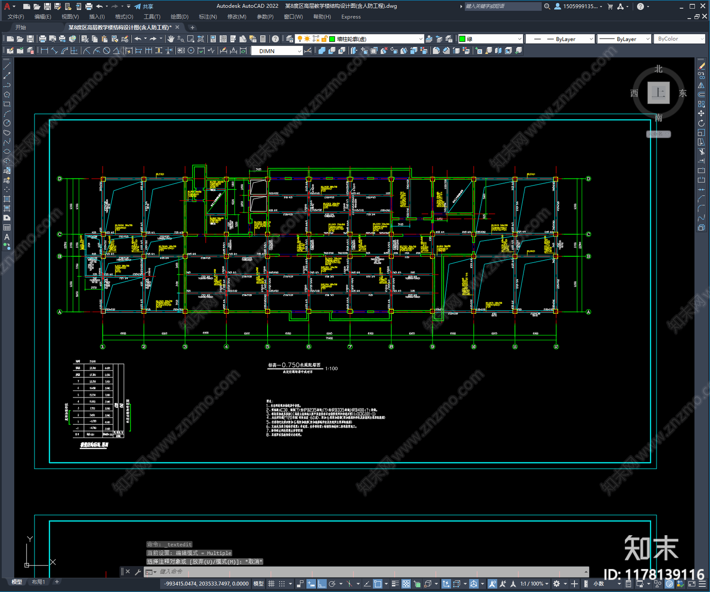Select the Erase tool in modify toolbar
The image size is (710, 592).
pos(701,66)
